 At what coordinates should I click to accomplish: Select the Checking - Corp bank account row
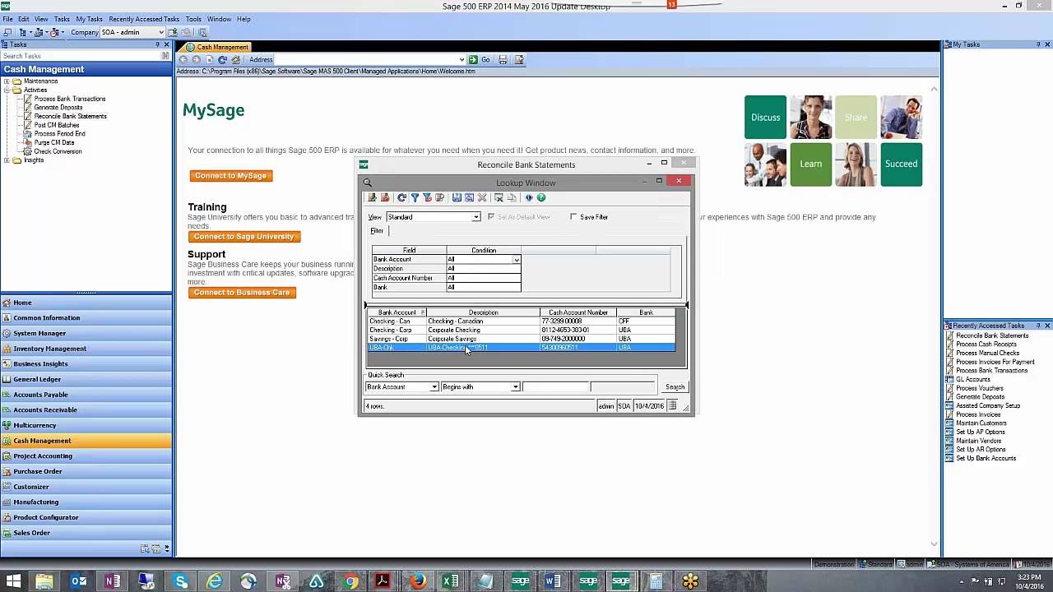522,330
